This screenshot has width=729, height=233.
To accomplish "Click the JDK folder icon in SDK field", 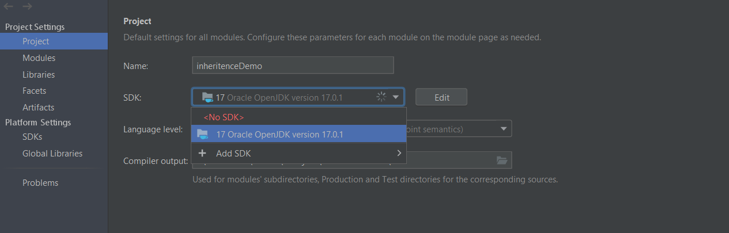I will 207,97.
